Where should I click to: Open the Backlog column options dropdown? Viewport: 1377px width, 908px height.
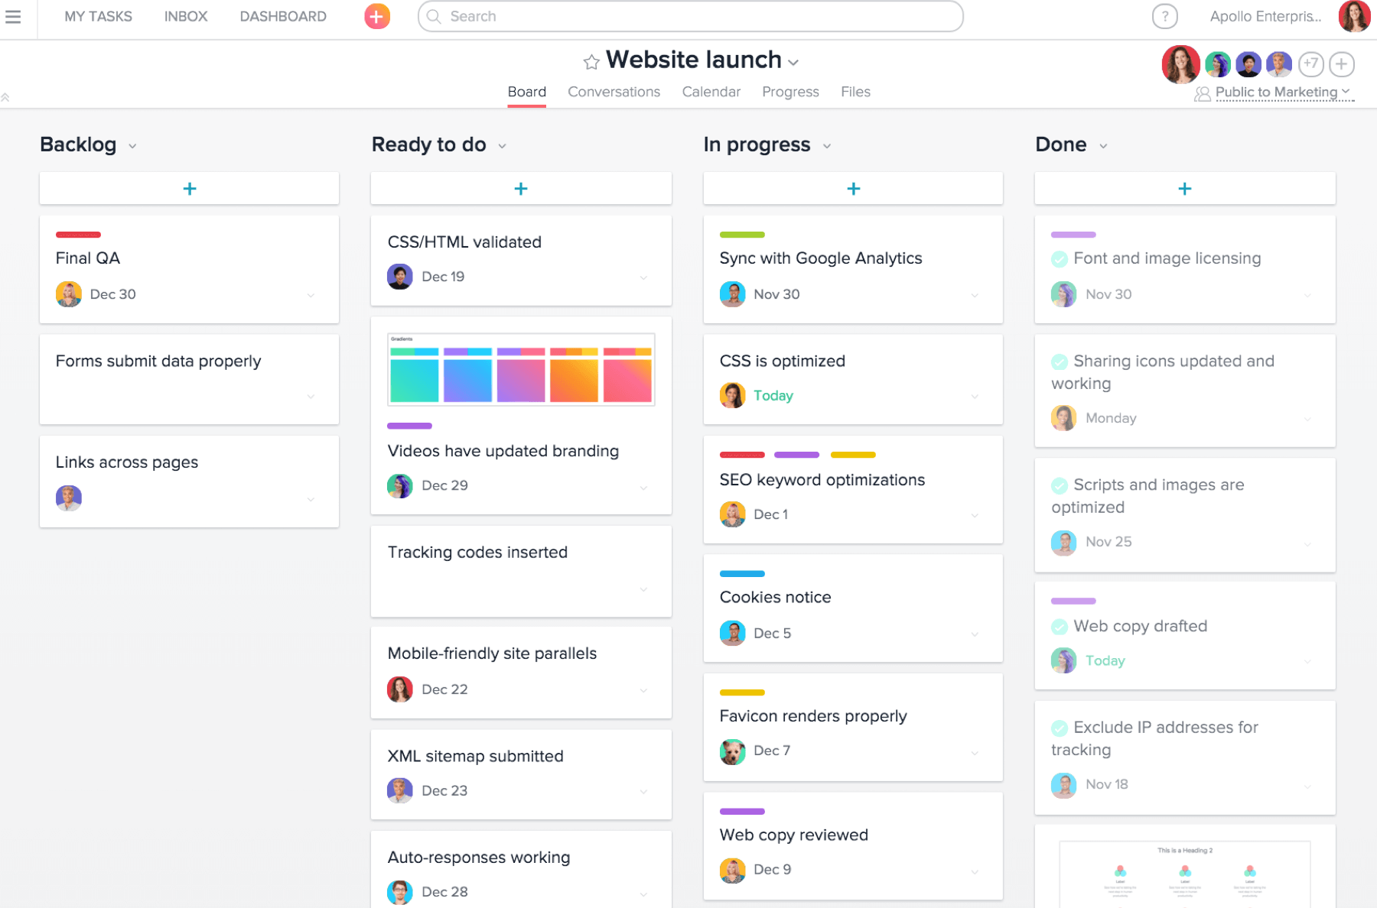[x=132, y=145]
